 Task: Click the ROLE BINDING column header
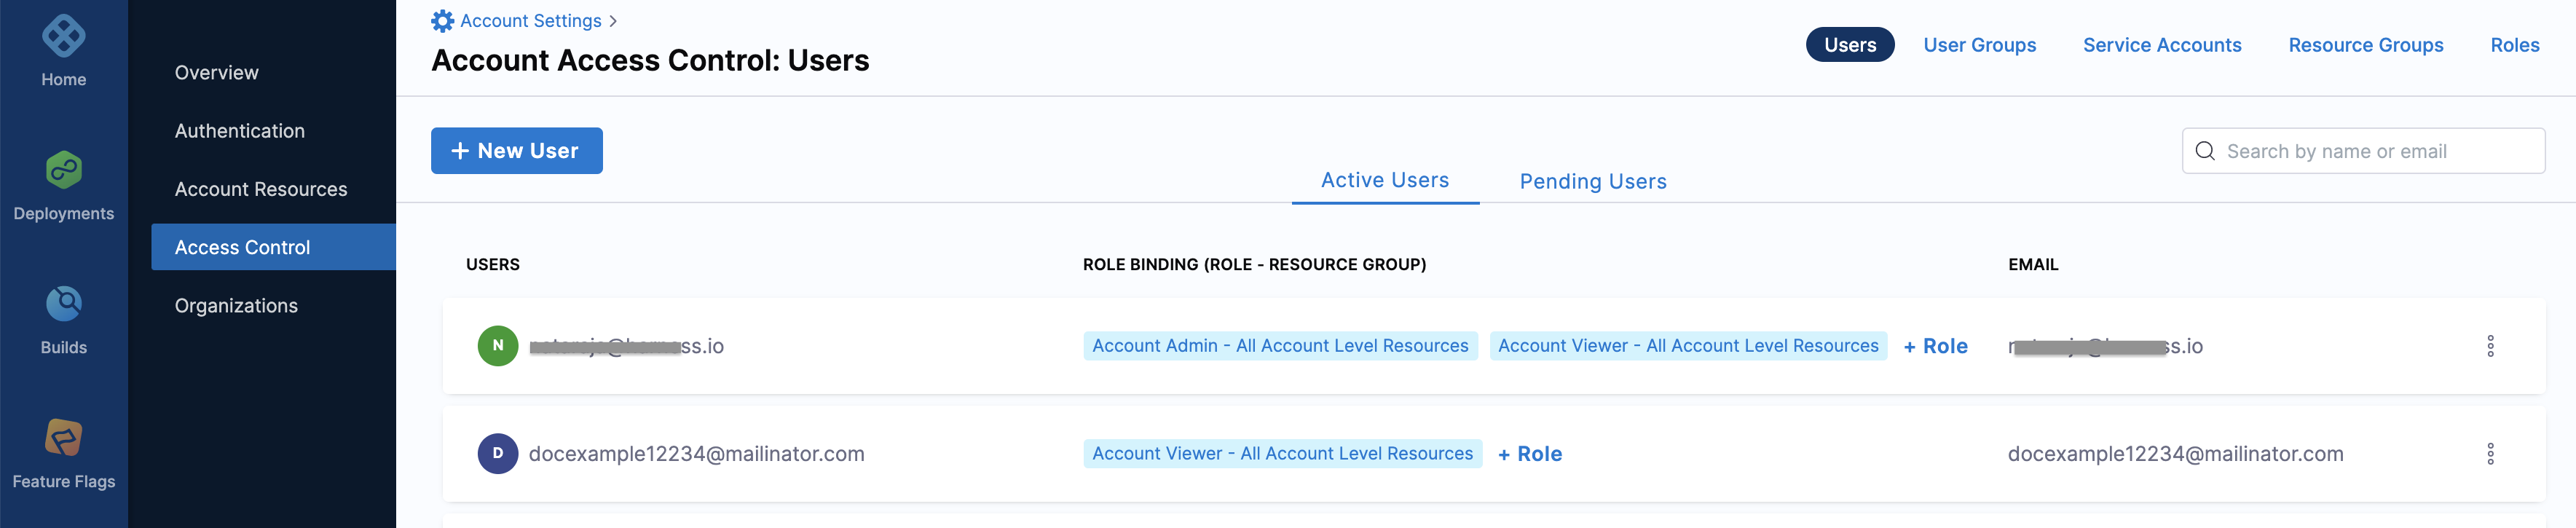tap(1254, 265)
